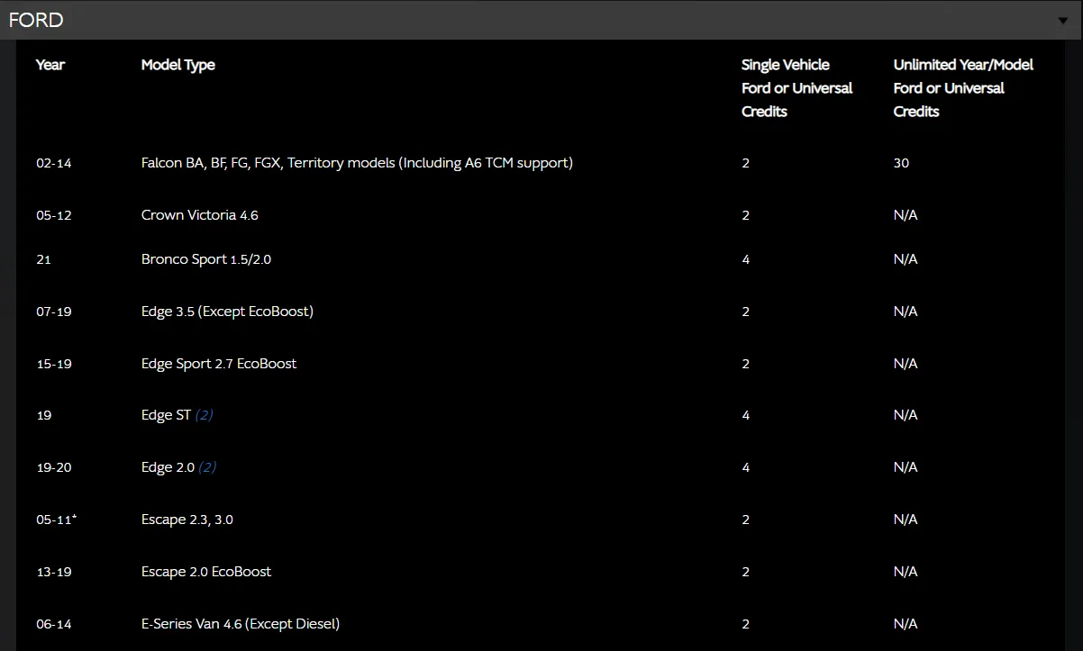Click the 30 unlimited credits value for Falcon
The height and width of the screenshot is (651, 1083).
[x=901, y=163]
